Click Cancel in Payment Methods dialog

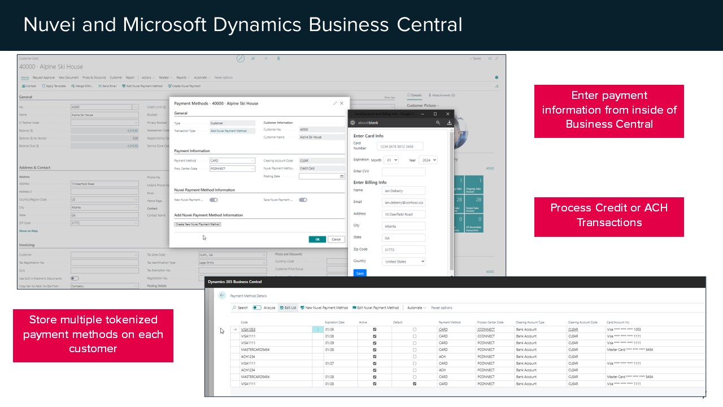(336, 239)
